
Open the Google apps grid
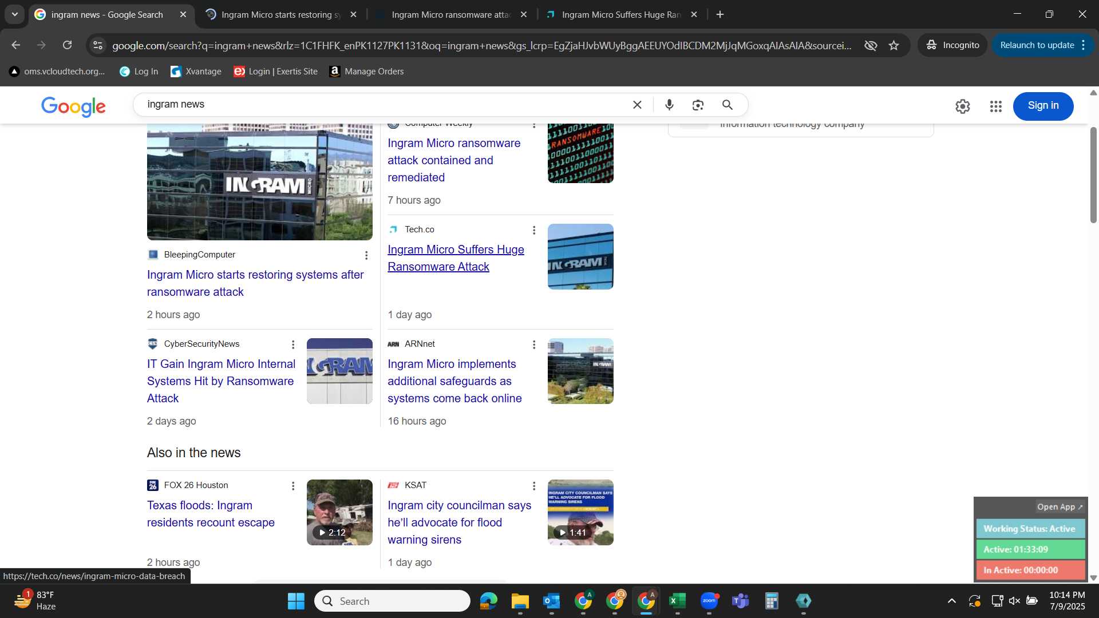coord(996,106)
